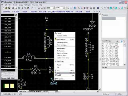
Task: Click the blue Design Manager icon
Action: (x=121, y=41)
